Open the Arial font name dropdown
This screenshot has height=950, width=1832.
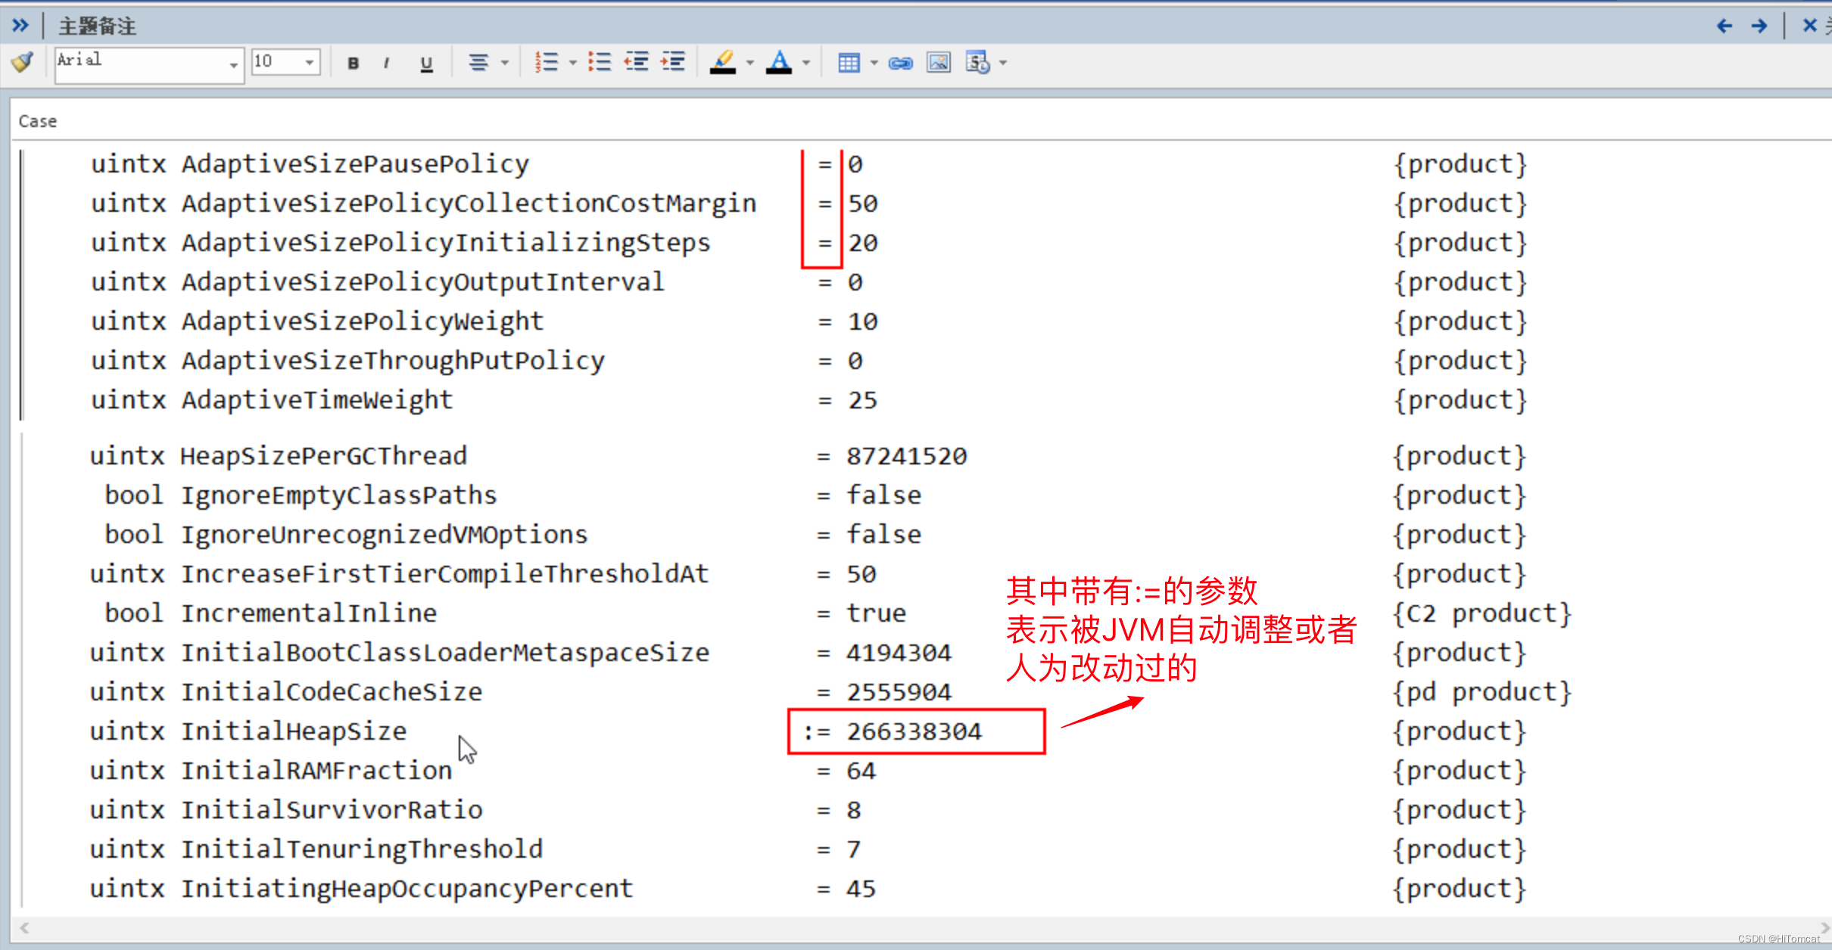[233, 64]
